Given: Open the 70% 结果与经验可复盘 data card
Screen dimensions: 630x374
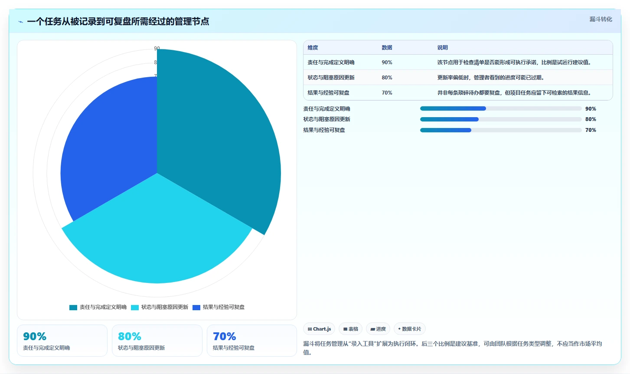Looking at the screenshot, I should pyautogui.click(x=252, y=341).
